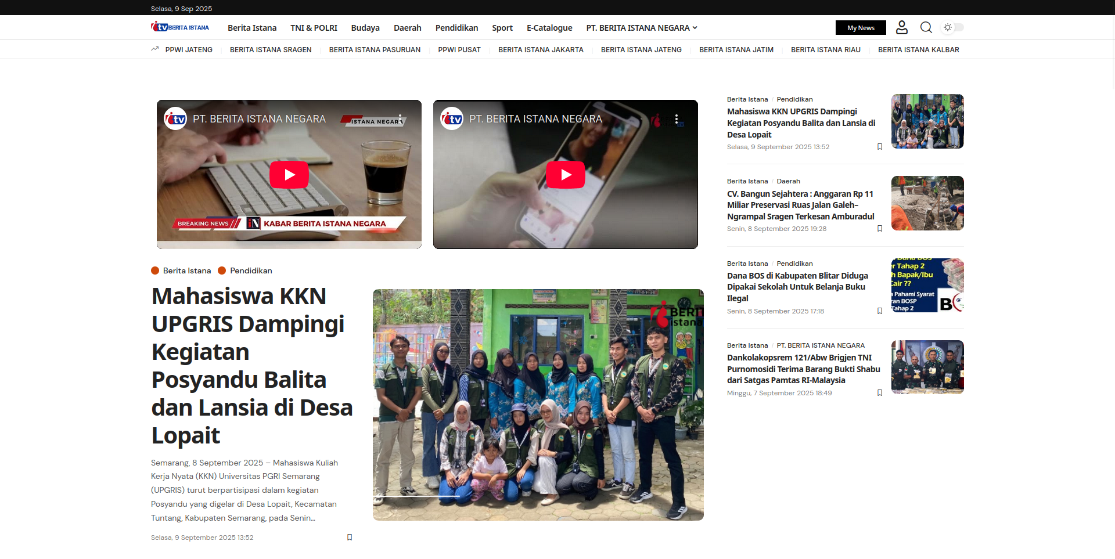This screenshot has height=559, width=1115.
Task: Bookmark the main featured KKN article
Action: tap(350, 538)
